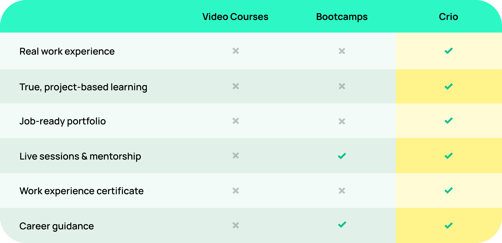Viewport: 502px width, 243px height.
Task: Click Video Courses cross for Work experience certificate
Action: [236, 191]
